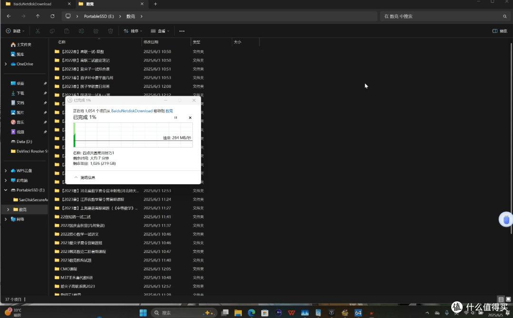The height and width of the screenshot is (318, 513).
Task: Open Task View on the taskbar
Action: pyautogui.click(x=225, y=313)
